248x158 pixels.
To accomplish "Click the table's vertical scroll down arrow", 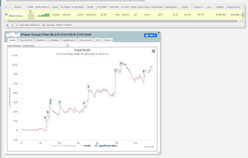I will tap(243, 18).
